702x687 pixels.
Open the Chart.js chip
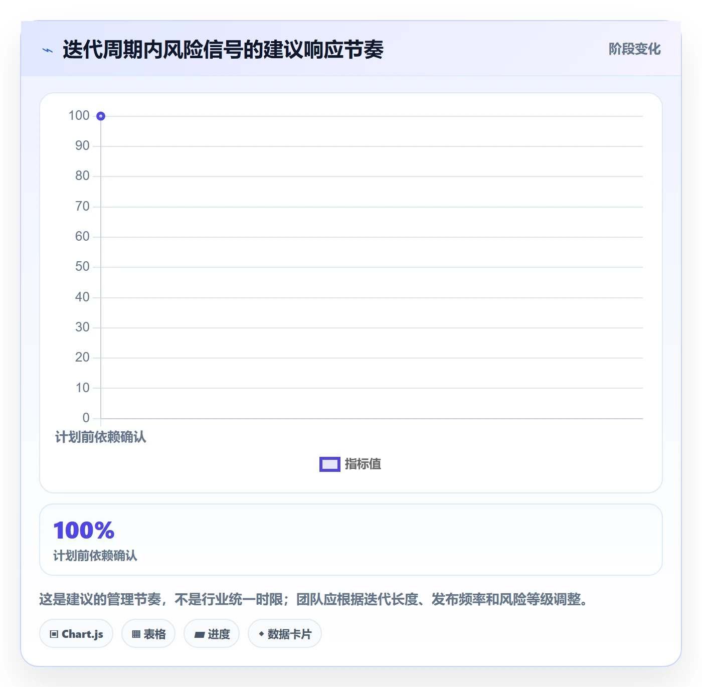pyautogui.click(x=76, y=634)
